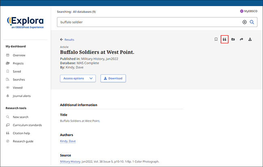Click the Citation help quote icon
The width and height of the screenshot is (263, 167).
[8, 133]
